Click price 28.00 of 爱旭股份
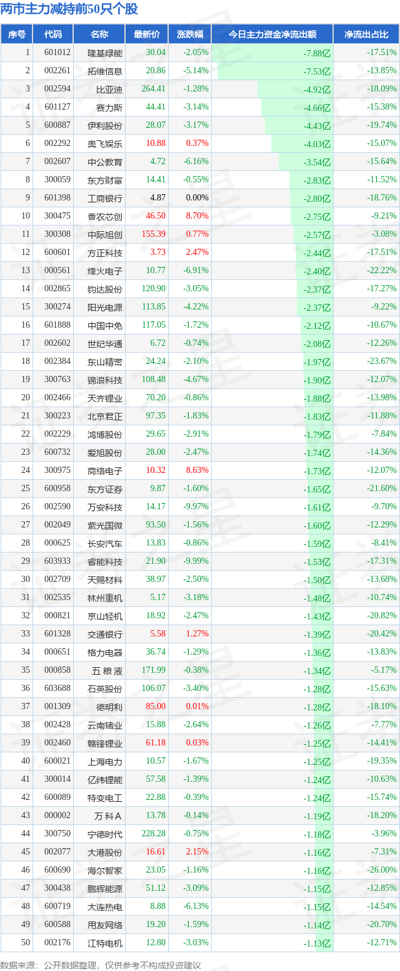Screen dimensions: 400x971 (x=156, y=452)
